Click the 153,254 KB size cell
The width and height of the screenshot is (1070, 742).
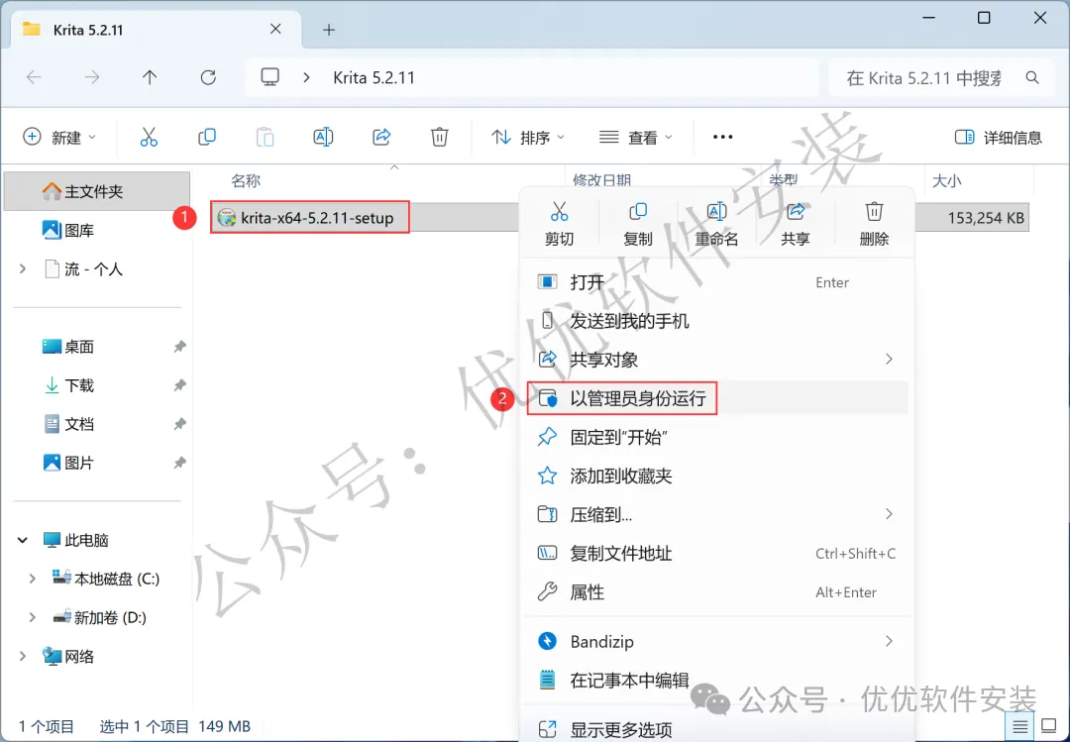pos(986,218)
